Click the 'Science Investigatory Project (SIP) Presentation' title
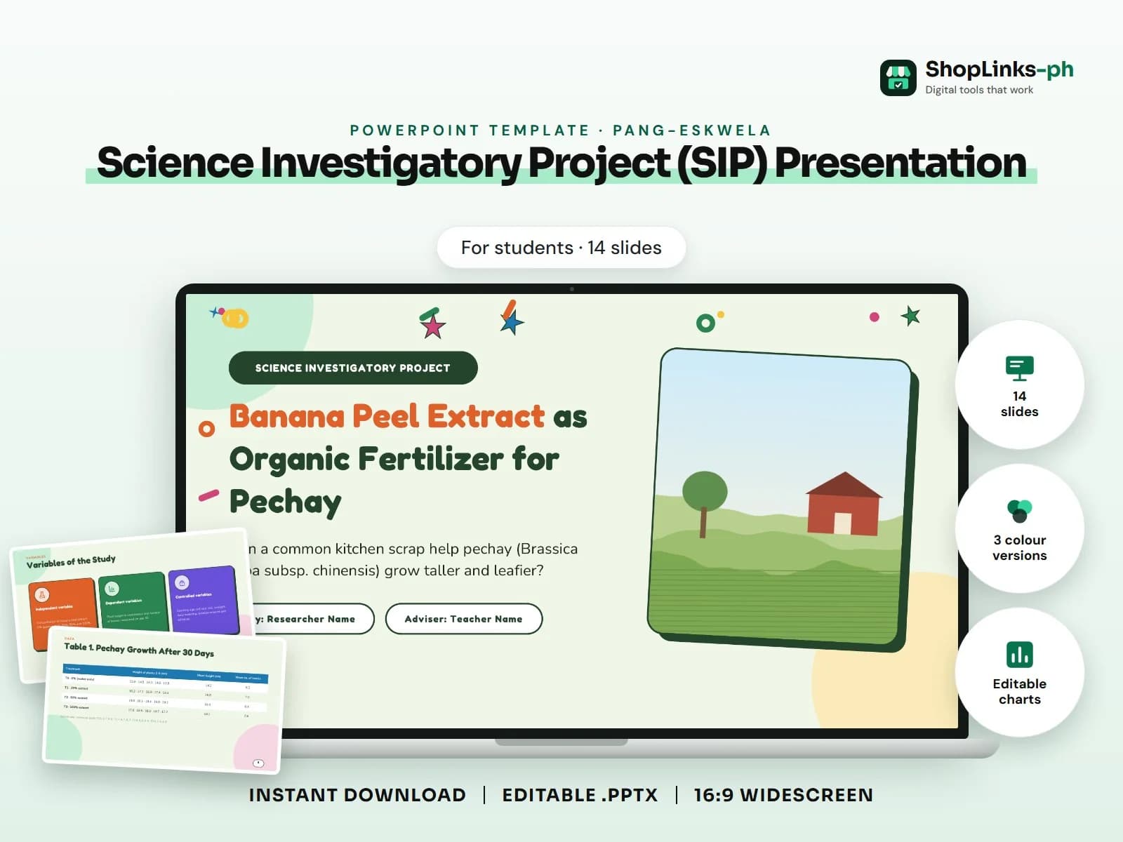 tap(561, 163)
